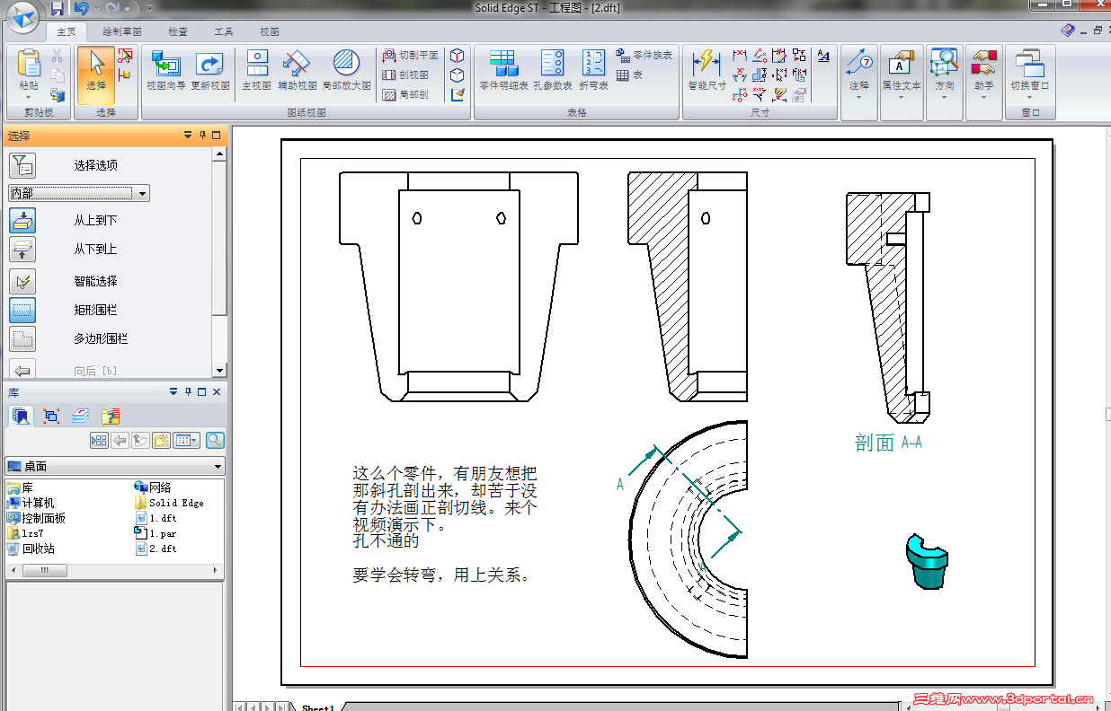Save the drawing with the floppy icon
This screenshot has height=711, width=1111.
(58, 8)
